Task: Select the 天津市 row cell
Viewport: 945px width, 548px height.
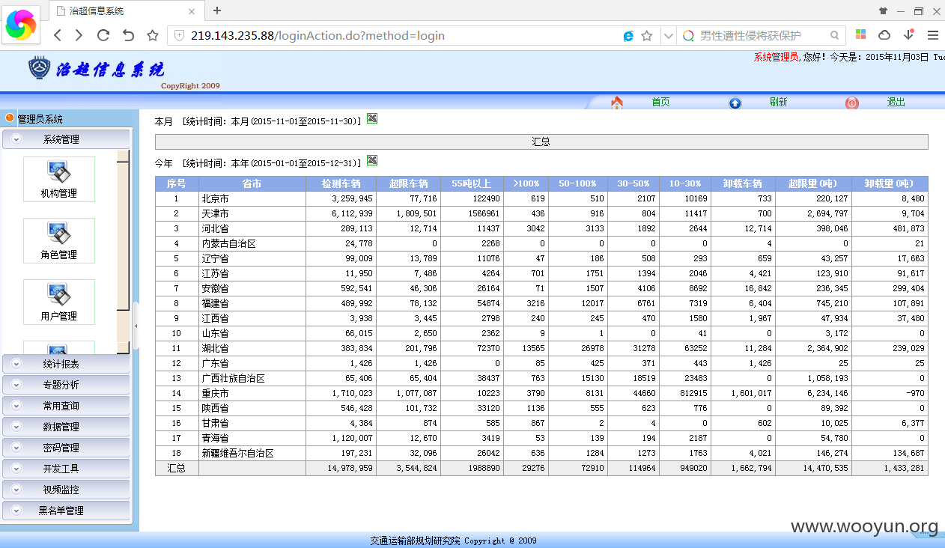Action: (252, 214)
